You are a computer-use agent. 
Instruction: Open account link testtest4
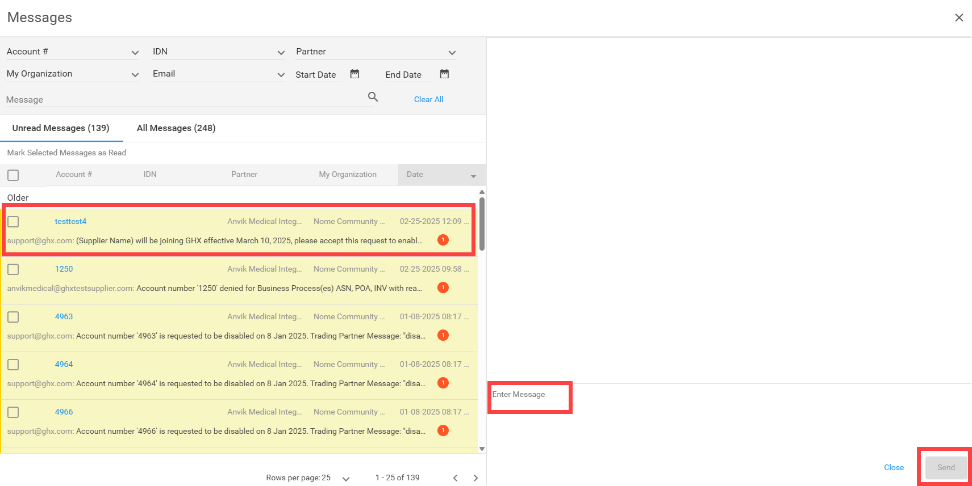pyautogui.click(x=70, y=221)
